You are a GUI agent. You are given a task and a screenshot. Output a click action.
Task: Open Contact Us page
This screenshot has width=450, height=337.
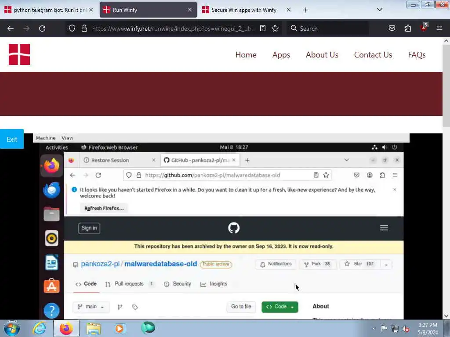pyautogui.click(x=373, y=55)
